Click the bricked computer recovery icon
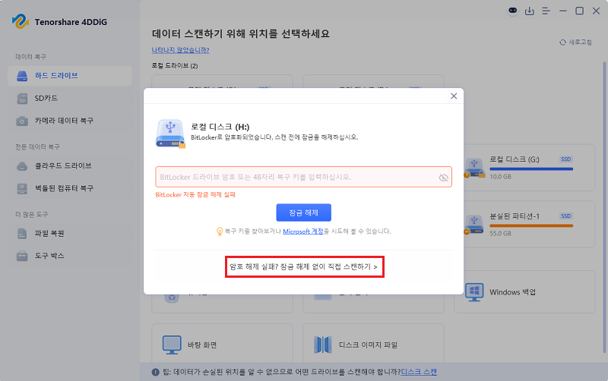Image resolution: width=608 pixels, height=381 pixels. (x=22, y=188)
